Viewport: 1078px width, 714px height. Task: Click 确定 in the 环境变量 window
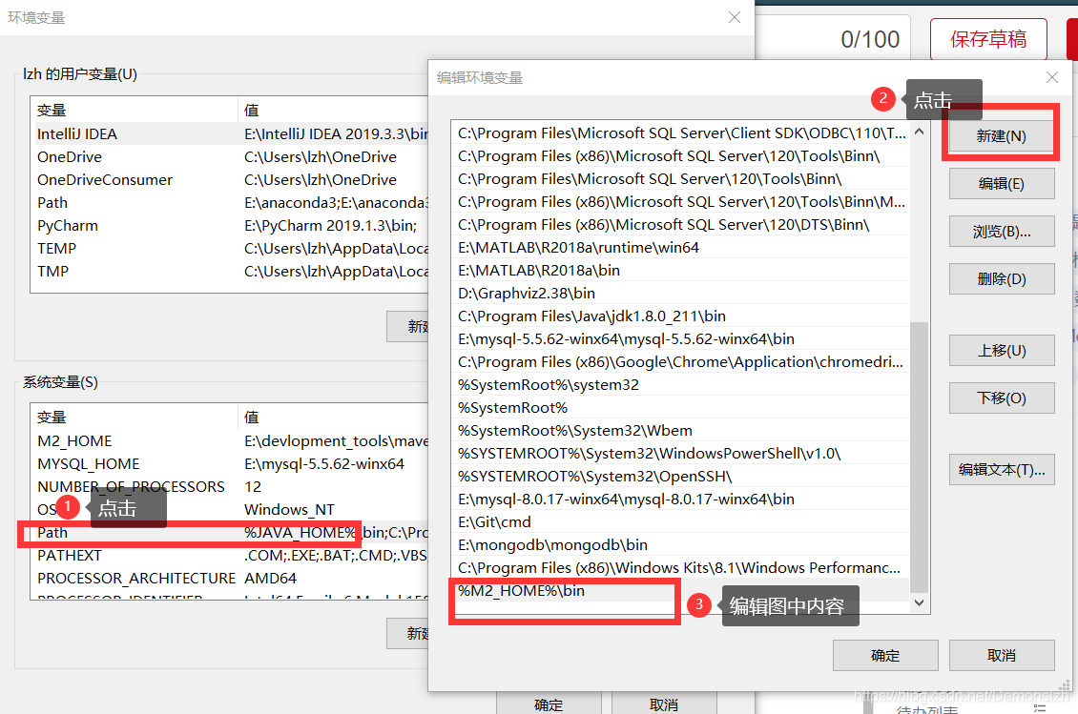click(549, 704)
